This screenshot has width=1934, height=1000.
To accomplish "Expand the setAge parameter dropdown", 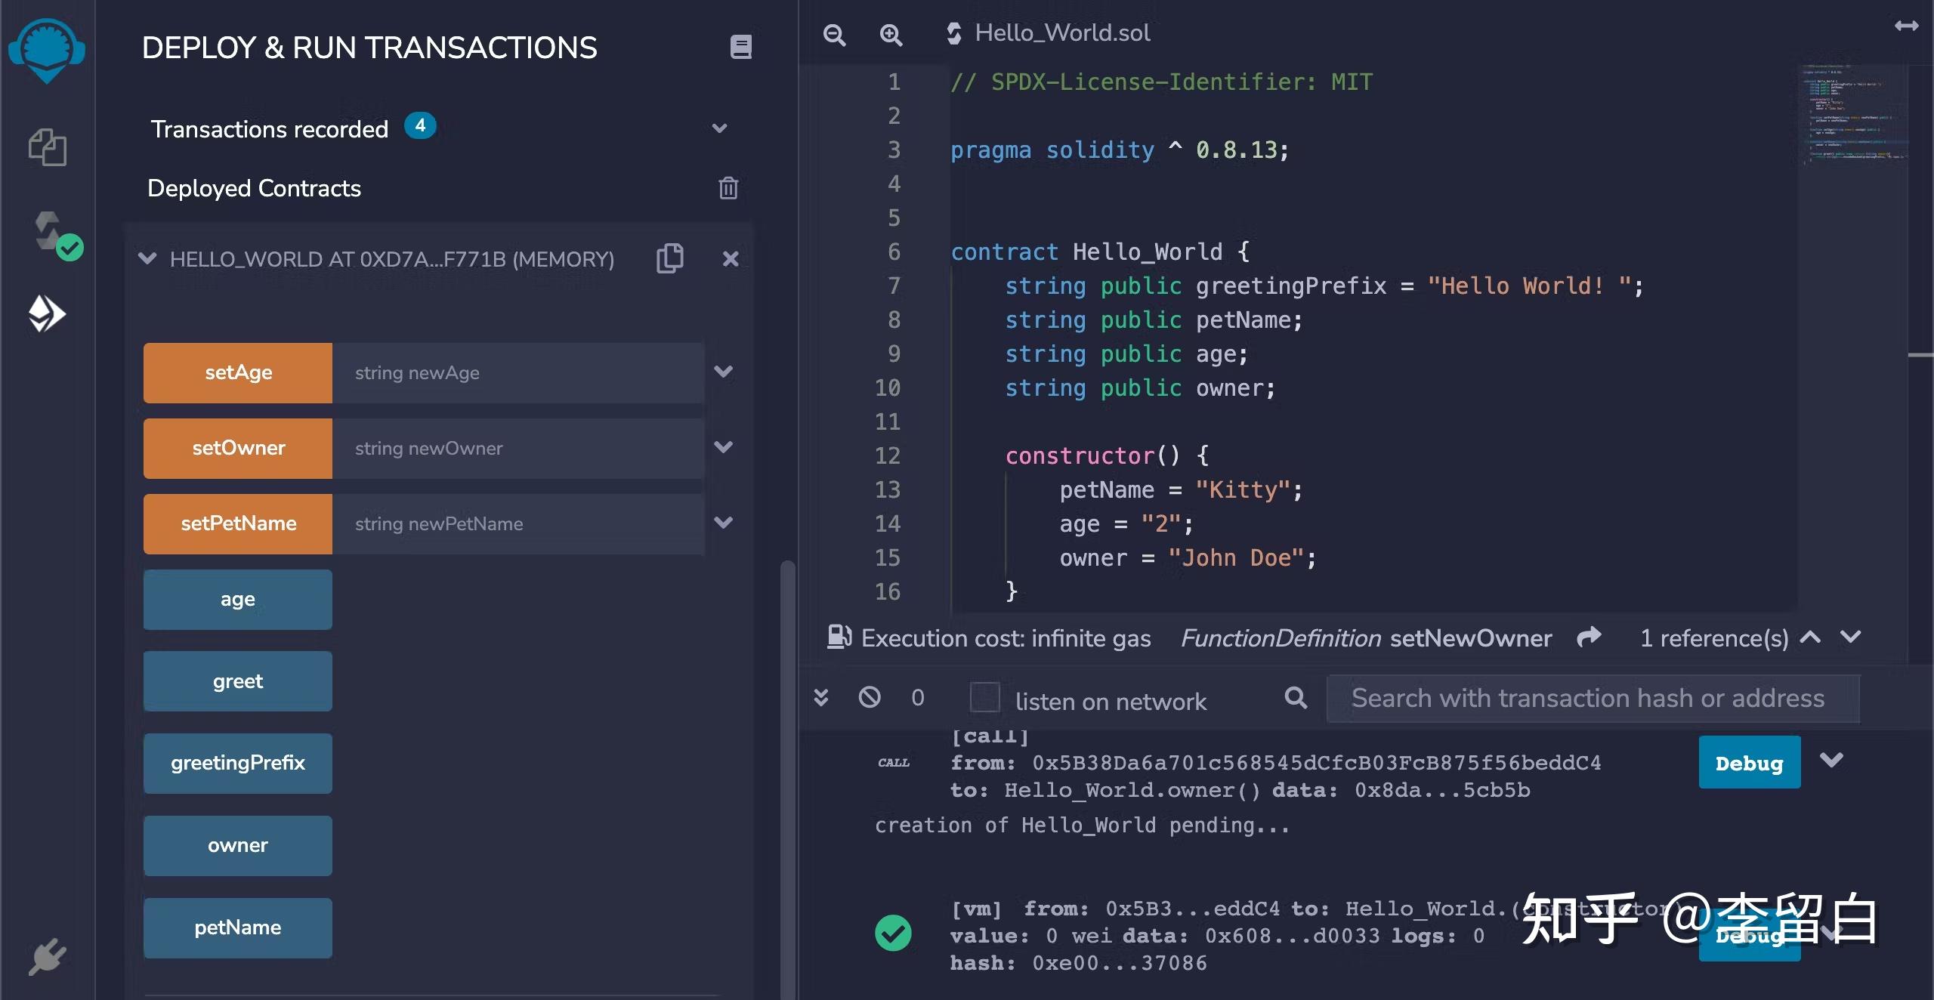I will 724,372.
